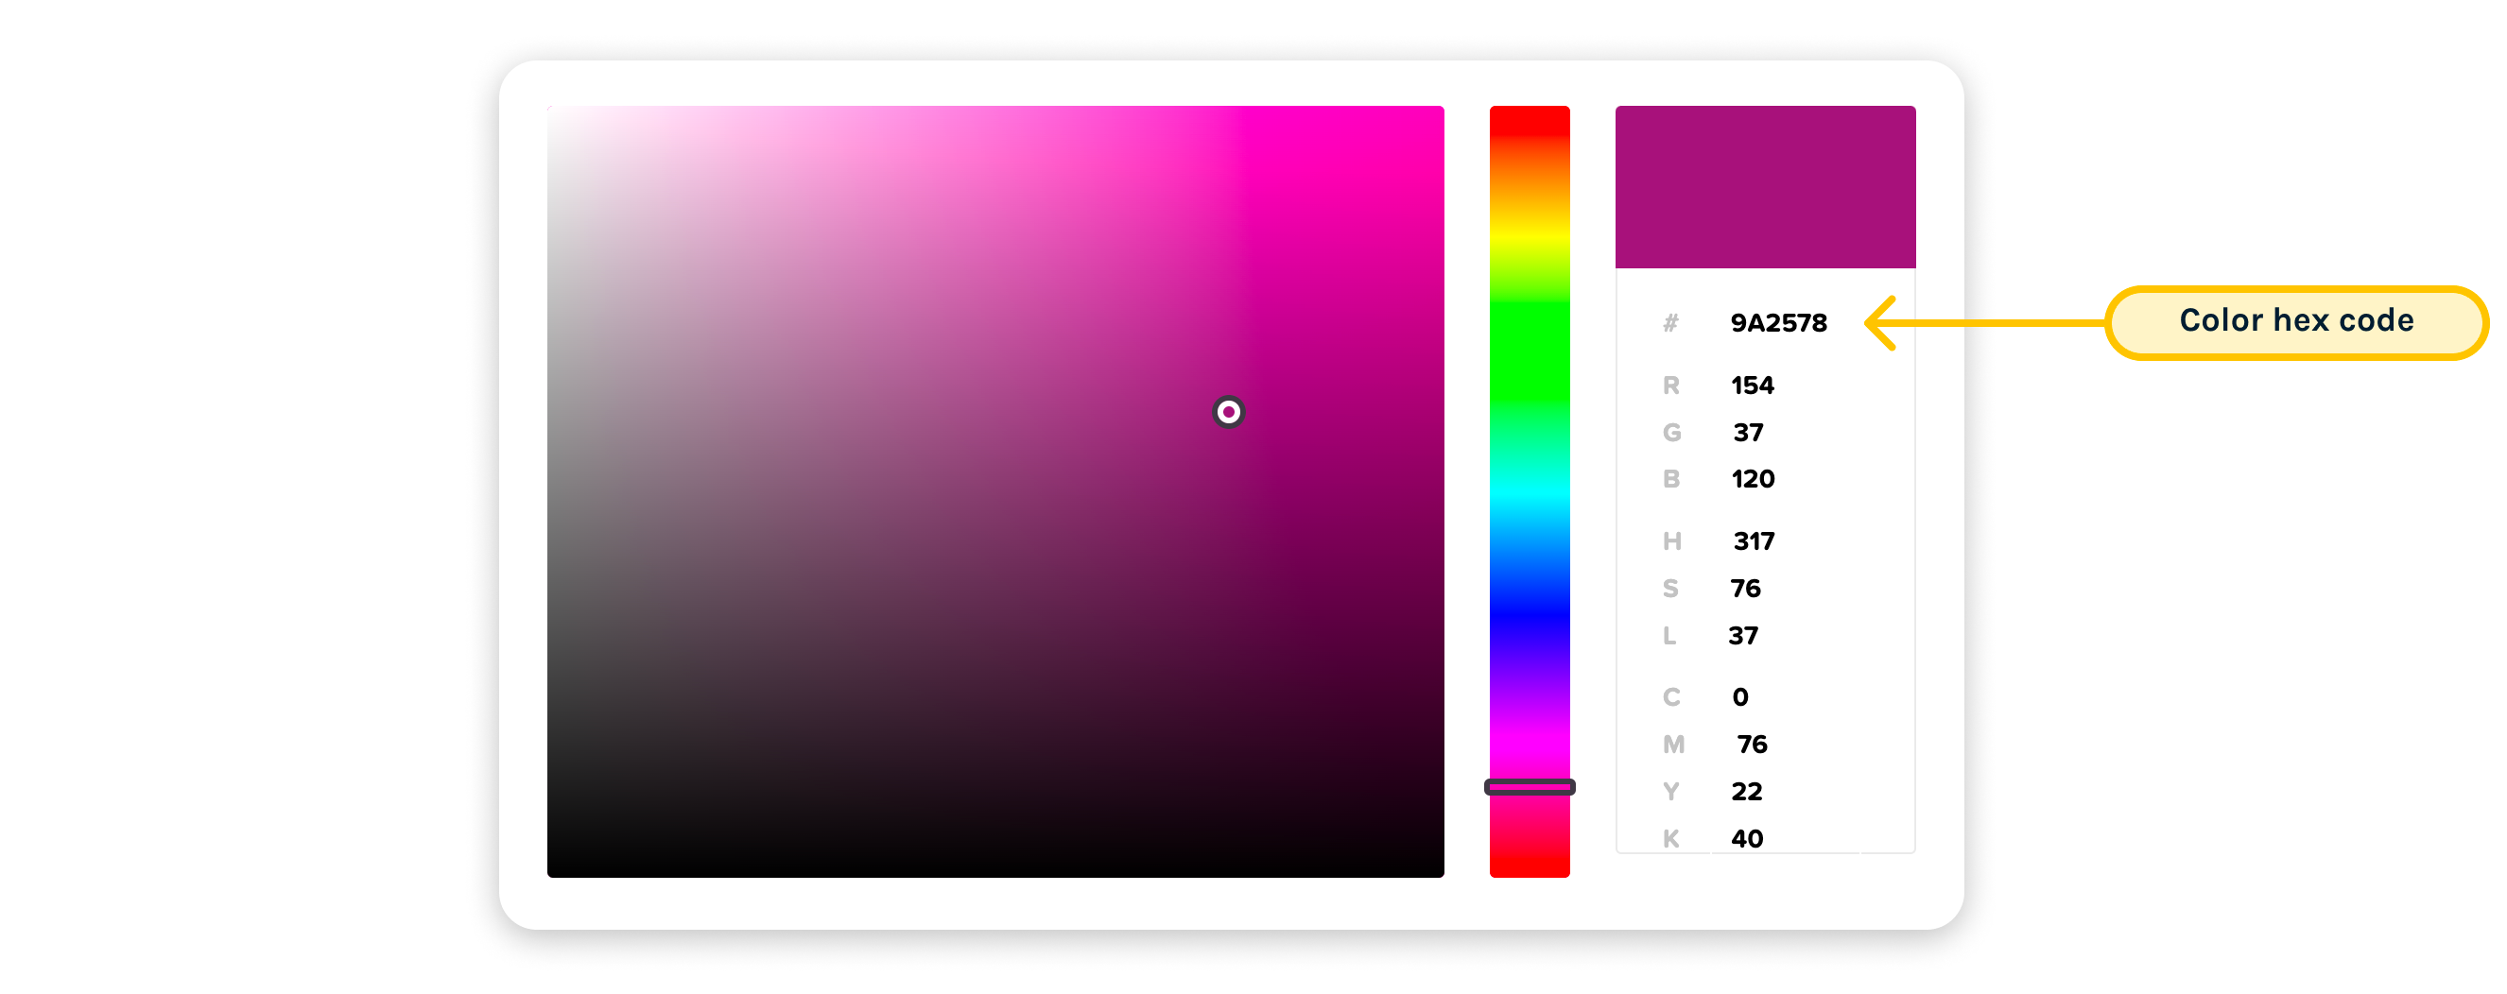The height and width of the screenshot is (994, 2507).
Task: Click the hue slider handle on the rainbow bar
Action: [1529, 787]
